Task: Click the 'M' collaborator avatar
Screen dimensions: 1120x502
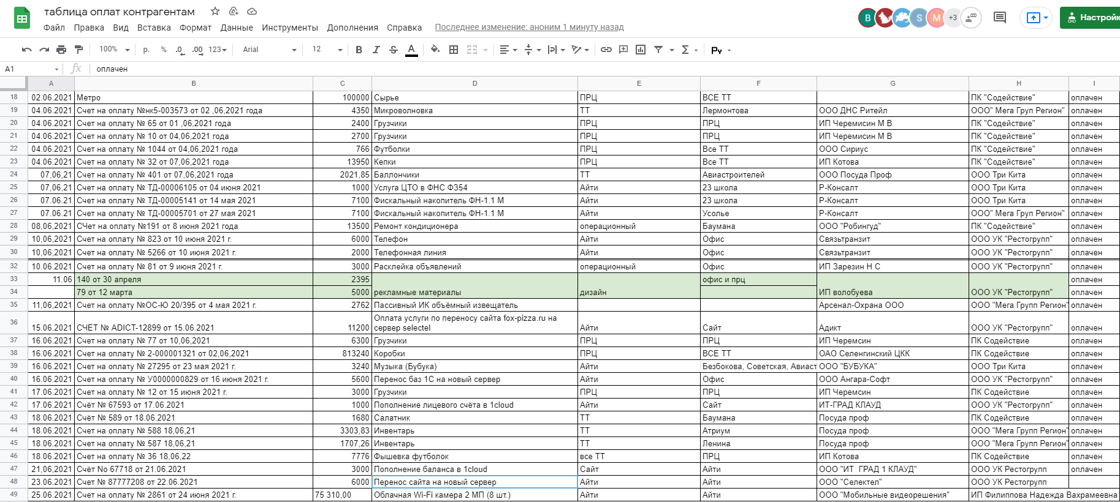Action: (936, 18)
